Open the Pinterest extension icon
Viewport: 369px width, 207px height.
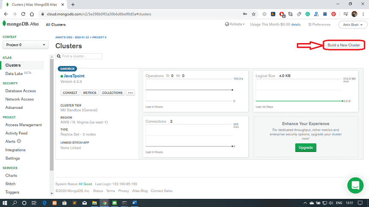coord(333,14)
